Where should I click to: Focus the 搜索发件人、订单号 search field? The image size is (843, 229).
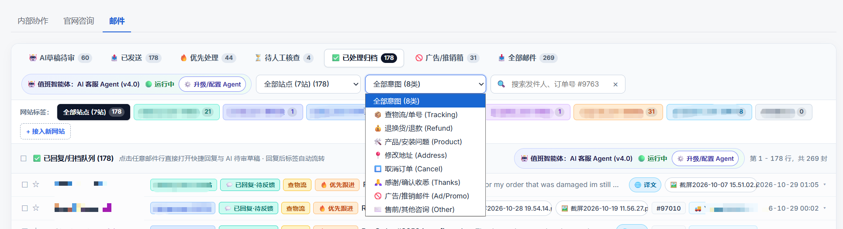(x=558, y=84)
